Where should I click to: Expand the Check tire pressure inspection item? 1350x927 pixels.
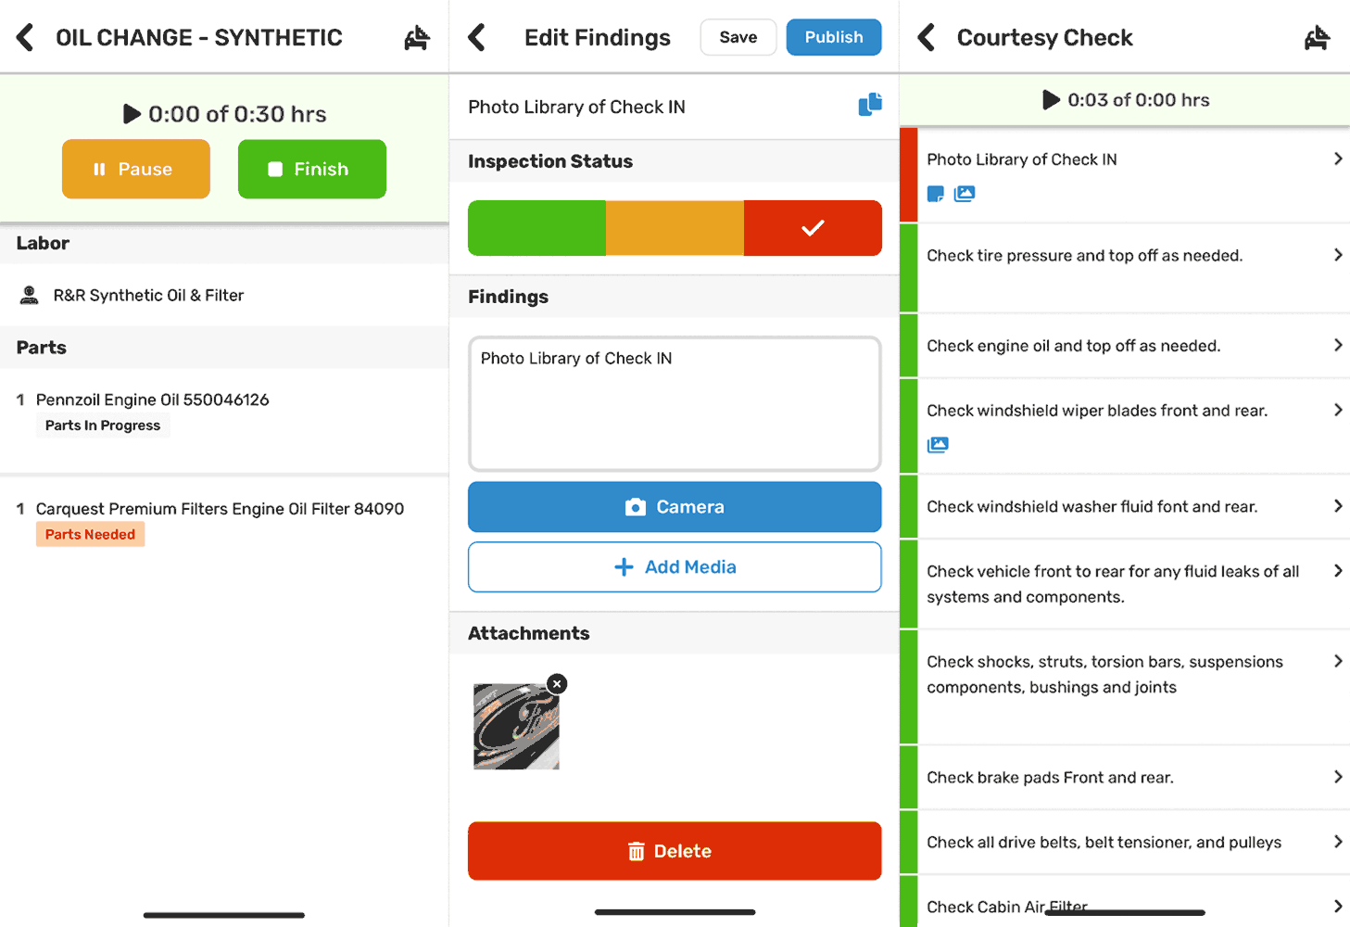click(x=1338, y=255)
